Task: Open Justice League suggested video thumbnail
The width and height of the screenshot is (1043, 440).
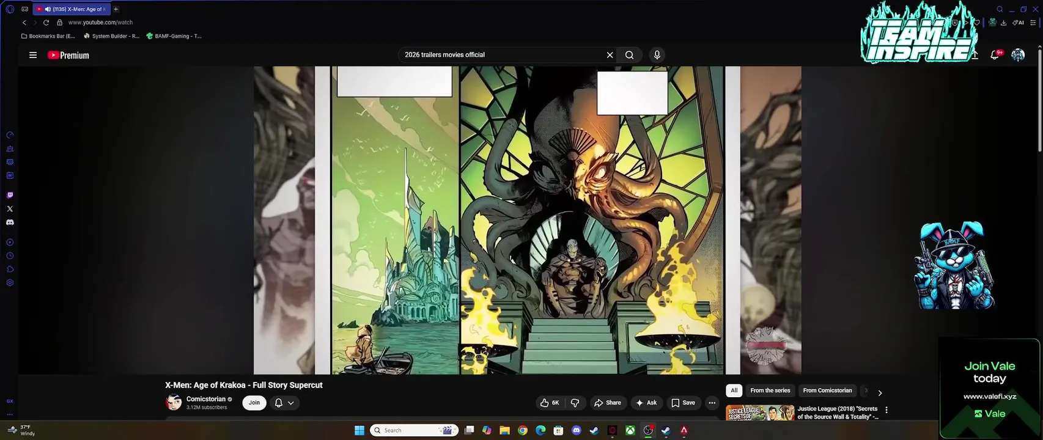Action: 760,413
